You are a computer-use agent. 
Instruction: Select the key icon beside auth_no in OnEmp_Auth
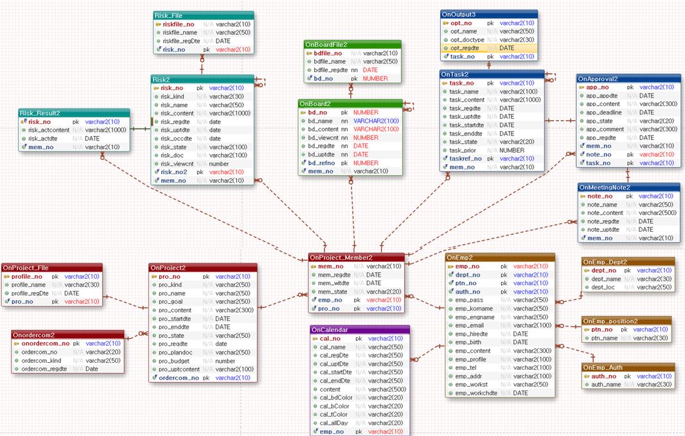(587, 376)
